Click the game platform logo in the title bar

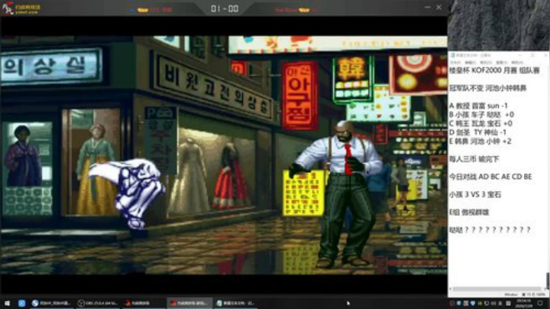[21, 8]
